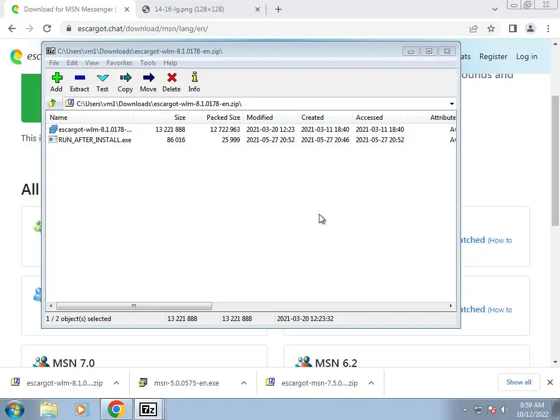The image size is (560, 420).
Task: Select RUN_AFTER_INSTALL.exe file
Action: [x=251, y=139]
